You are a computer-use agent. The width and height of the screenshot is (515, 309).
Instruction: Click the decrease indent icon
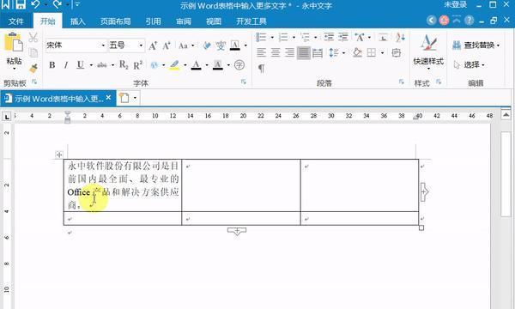329,37
